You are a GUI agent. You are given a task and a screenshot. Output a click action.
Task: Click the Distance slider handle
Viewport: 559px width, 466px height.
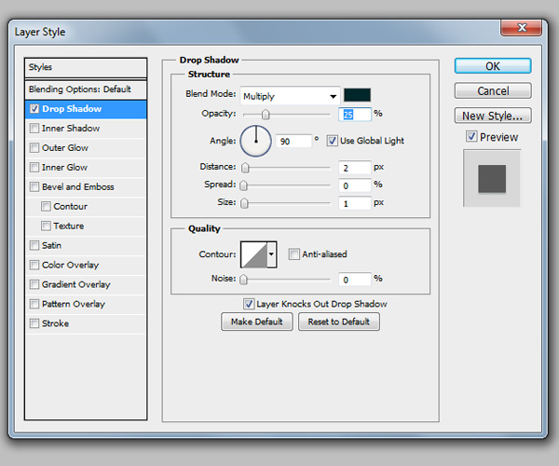(245, 168)
